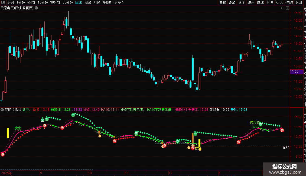Click the first 多 signal at chart start
Screen dimensions: 306x176
(3, 155)
